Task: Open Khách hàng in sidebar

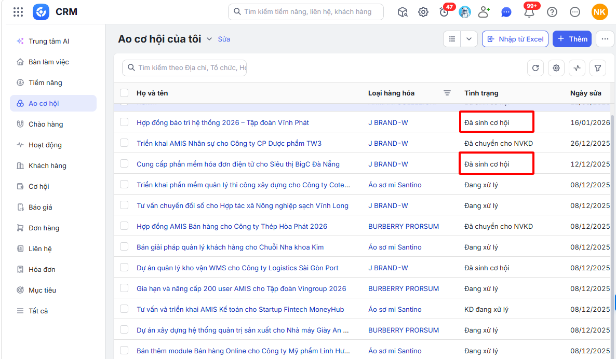Action: pos(53,165)
